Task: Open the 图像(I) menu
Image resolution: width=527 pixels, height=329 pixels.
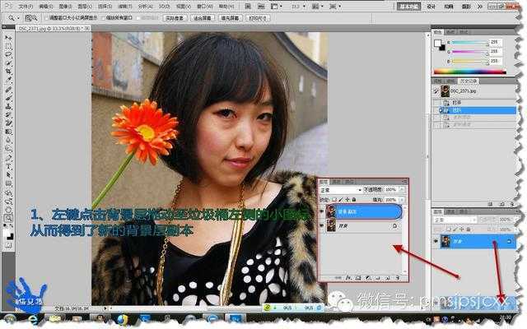Action: click(x=65, y=7)
